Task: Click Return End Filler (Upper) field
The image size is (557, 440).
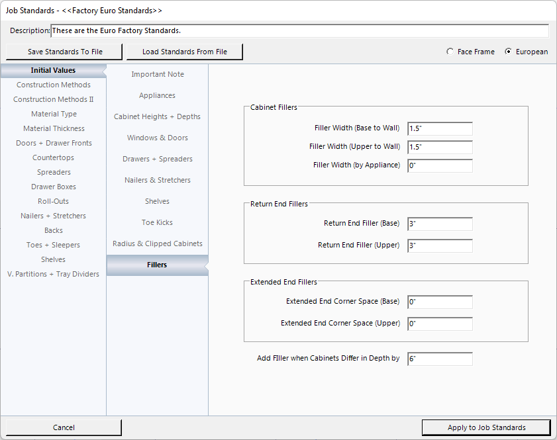Action: 440,245
